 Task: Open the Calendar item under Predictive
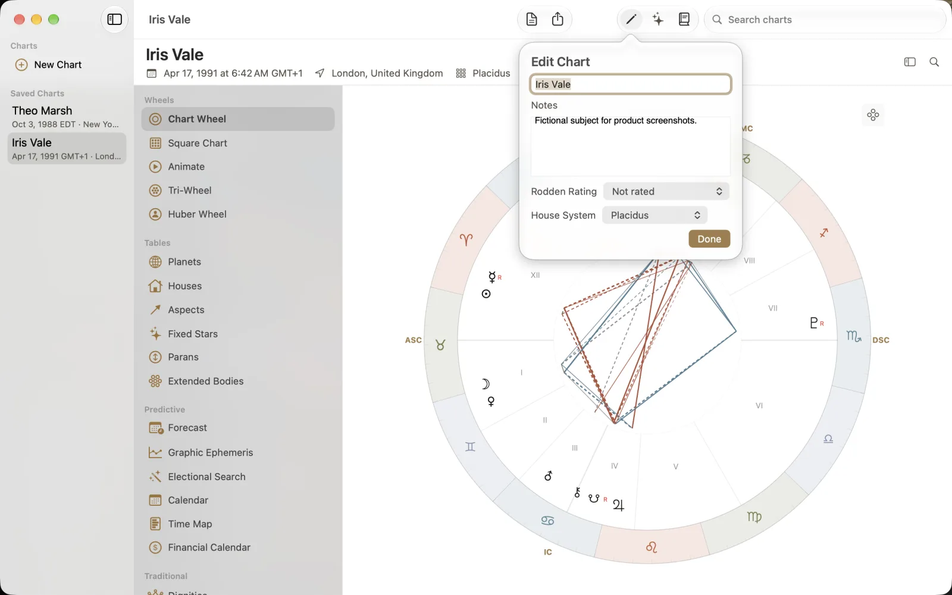coord(238,500)
